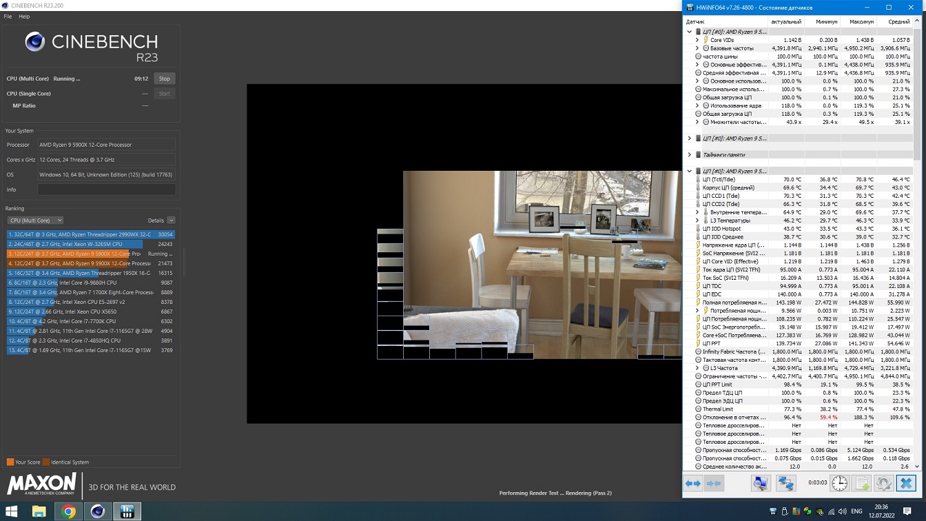The height and width of the screenshot is (521, 926).
Task: Open the Windows Start menu
Action: tap(12, 511)
